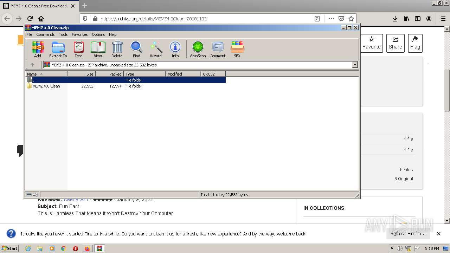Click Firefox Back button
The height and width of the screenshot is (253, 450).
point(7,19)
